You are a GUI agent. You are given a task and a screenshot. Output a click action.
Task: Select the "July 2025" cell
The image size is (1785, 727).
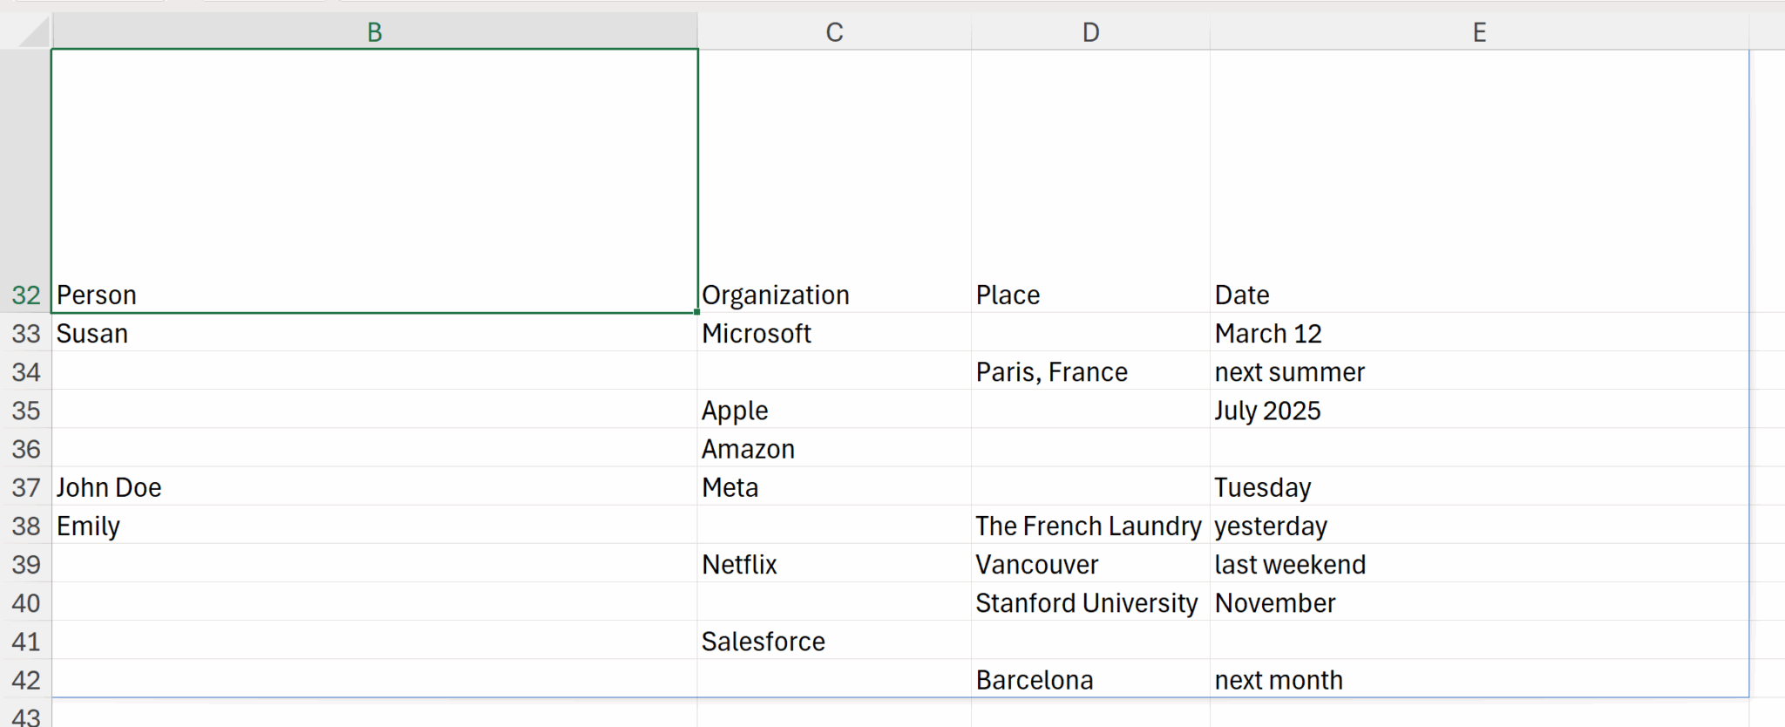[1479, 409]
